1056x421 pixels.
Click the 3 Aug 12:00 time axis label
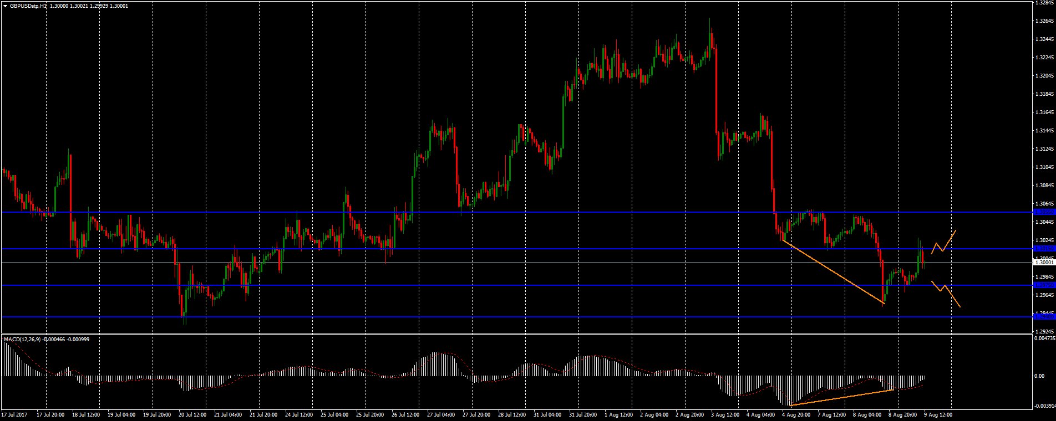tap(724, 414)
